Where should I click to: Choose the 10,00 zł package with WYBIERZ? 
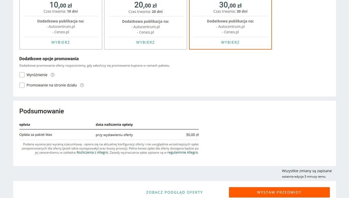point(60,43)
